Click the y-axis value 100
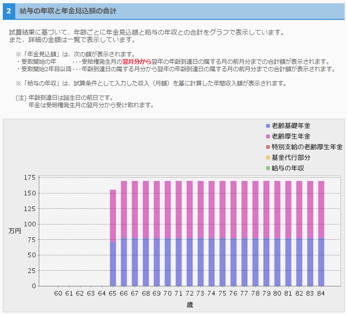 30,224
